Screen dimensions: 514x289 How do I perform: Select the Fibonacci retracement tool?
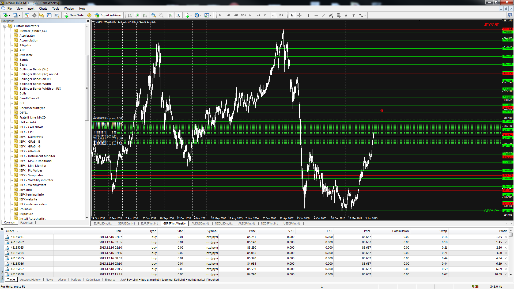pyautogui.click(x=338, y=15)
